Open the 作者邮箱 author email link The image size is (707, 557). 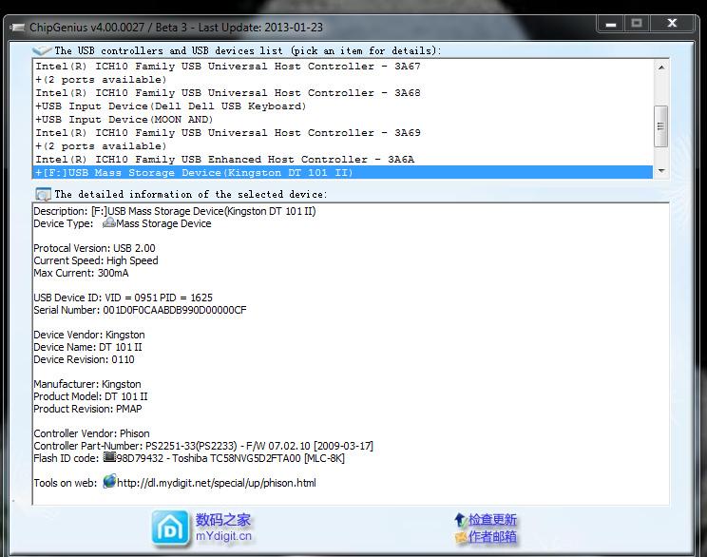pos(492,537)
